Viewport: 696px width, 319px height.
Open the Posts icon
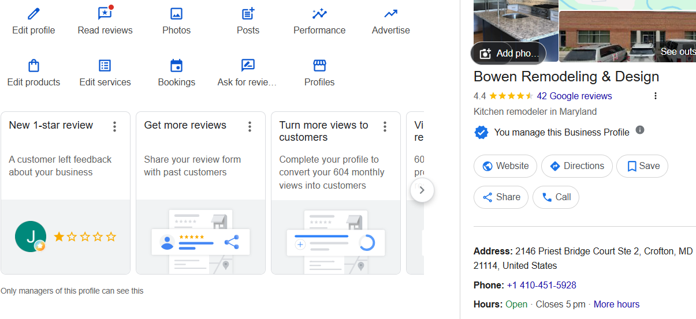tap(248, 13)
